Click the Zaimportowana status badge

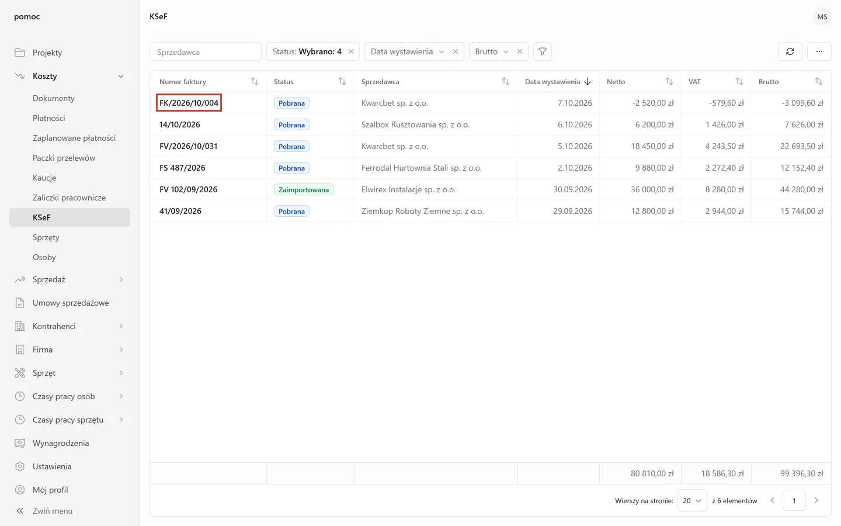304,189
